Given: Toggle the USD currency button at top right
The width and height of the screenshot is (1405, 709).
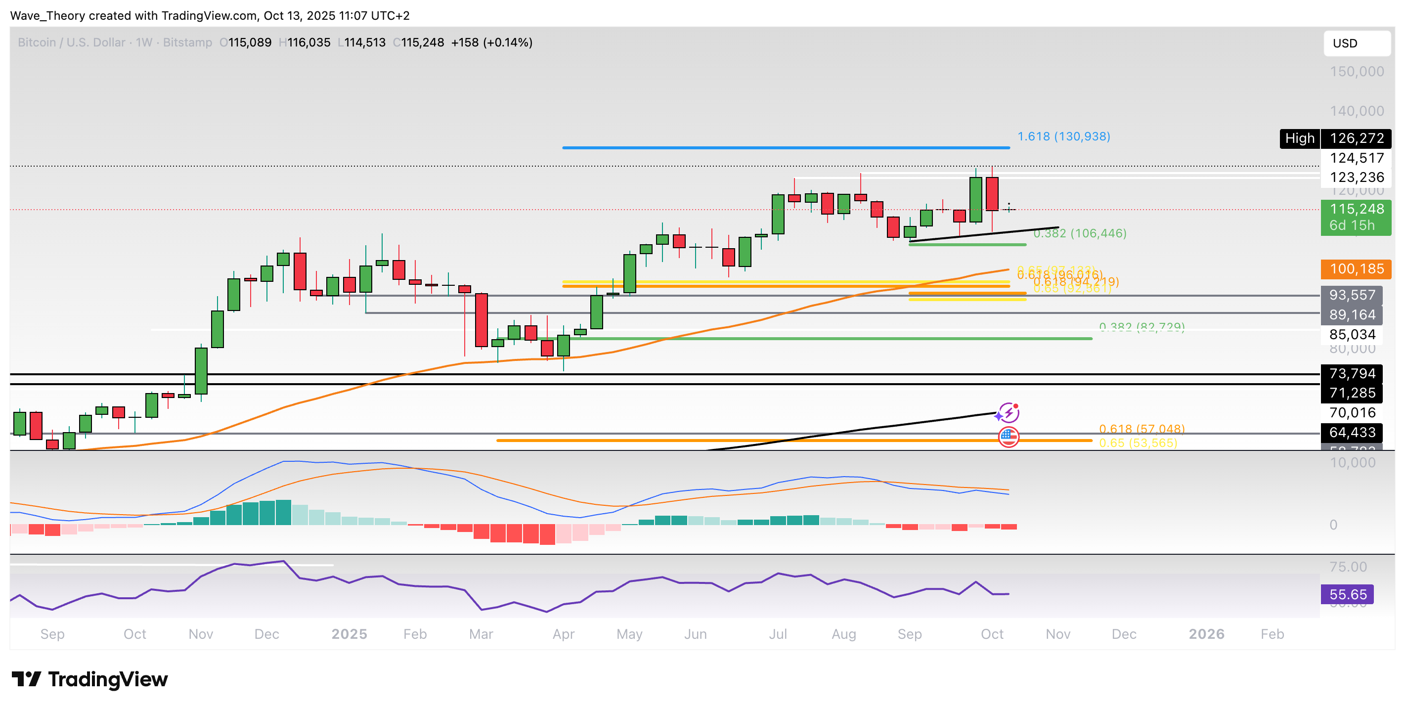Looking at the screenshot, I should tap(1357, 43).
